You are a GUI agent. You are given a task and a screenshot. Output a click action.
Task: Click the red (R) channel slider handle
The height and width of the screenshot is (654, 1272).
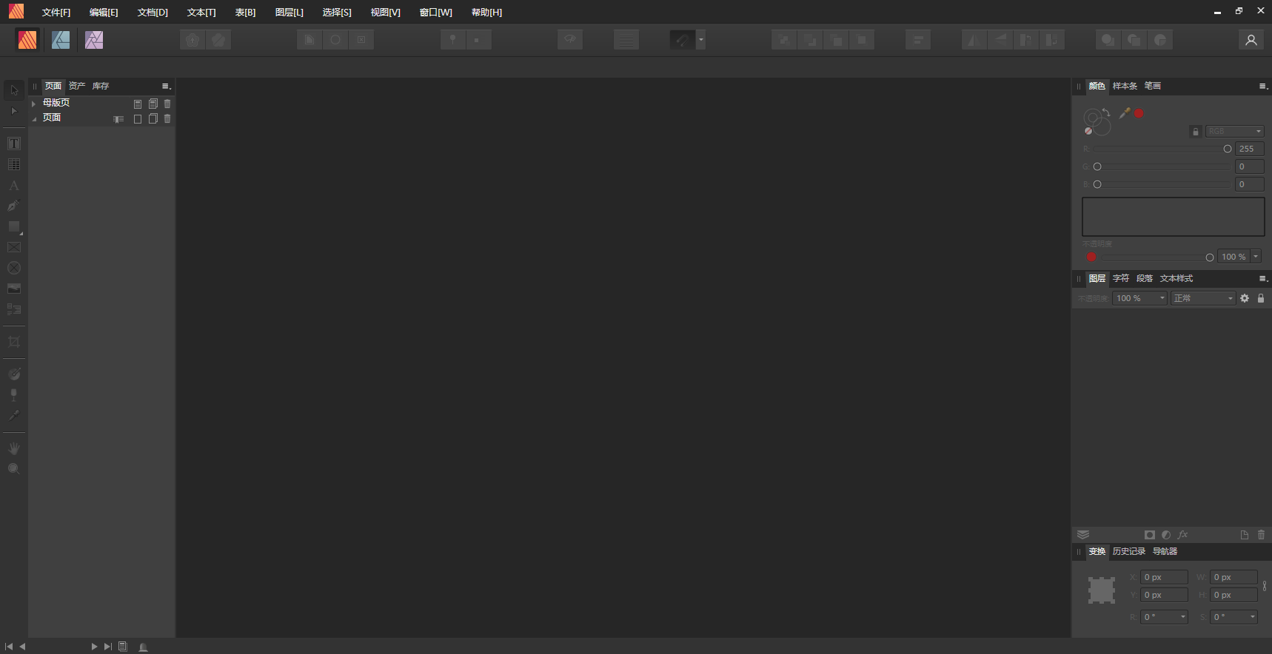point(1228,149)
